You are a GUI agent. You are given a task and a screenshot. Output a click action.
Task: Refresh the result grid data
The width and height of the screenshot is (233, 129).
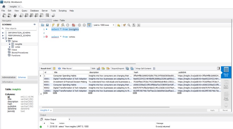[59, 68]
